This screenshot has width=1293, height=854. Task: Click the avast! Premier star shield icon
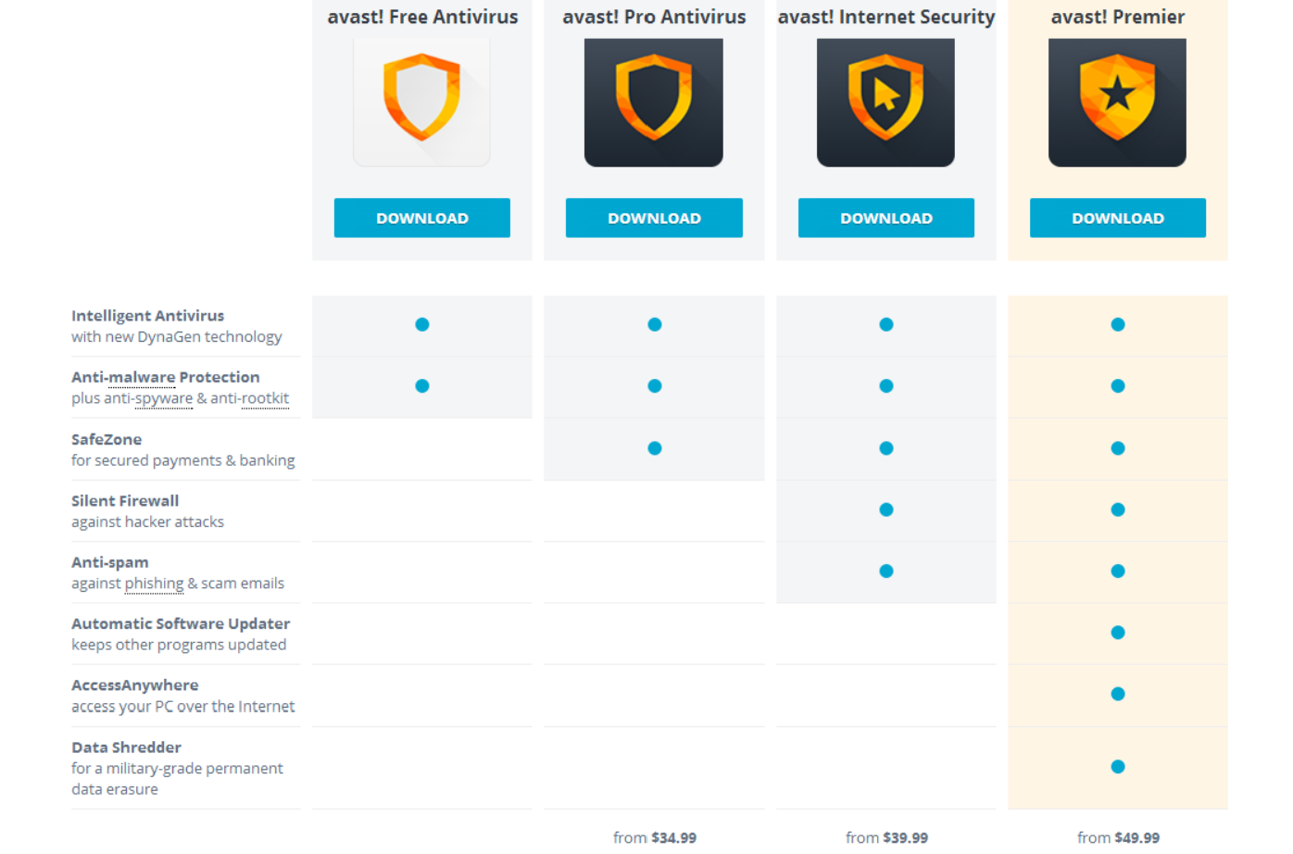[x=1117, y=102]
